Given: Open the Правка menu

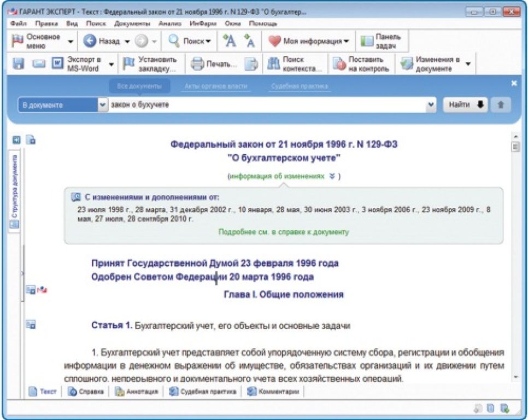Looking at the screenshot, I should click(46, 24).
